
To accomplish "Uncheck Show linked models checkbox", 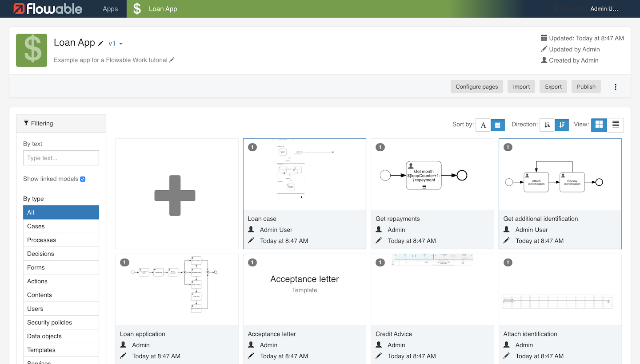I will (x=83, y=179).
